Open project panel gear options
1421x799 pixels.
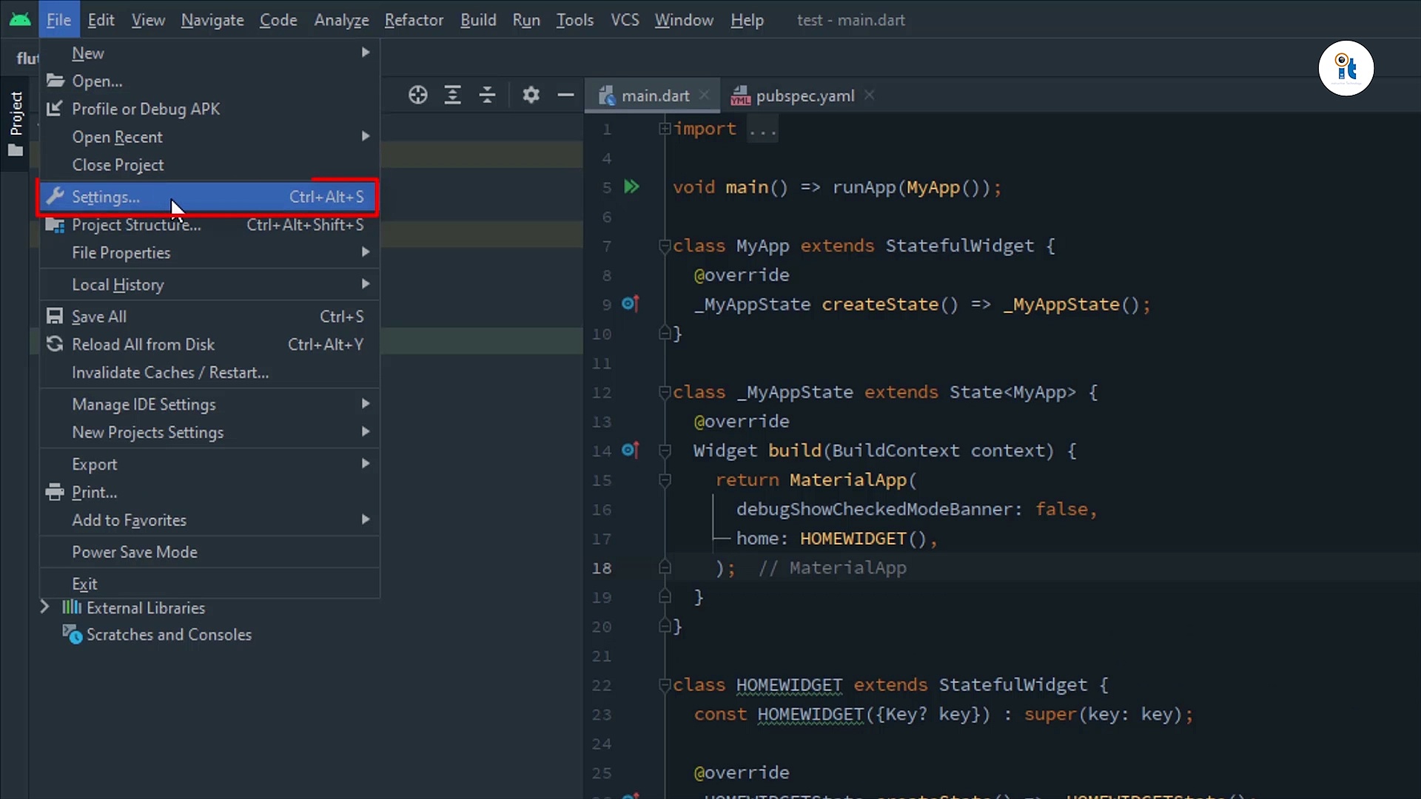pyautogui.click(x=531, y=95)
